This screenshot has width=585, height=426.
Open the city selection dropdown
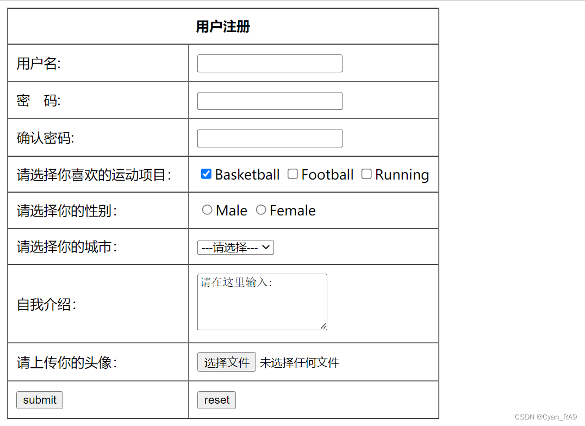point(235,248)
